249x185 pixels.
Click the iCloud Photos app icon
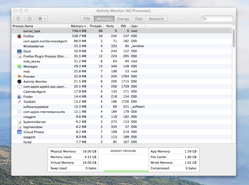coord(19,132)
